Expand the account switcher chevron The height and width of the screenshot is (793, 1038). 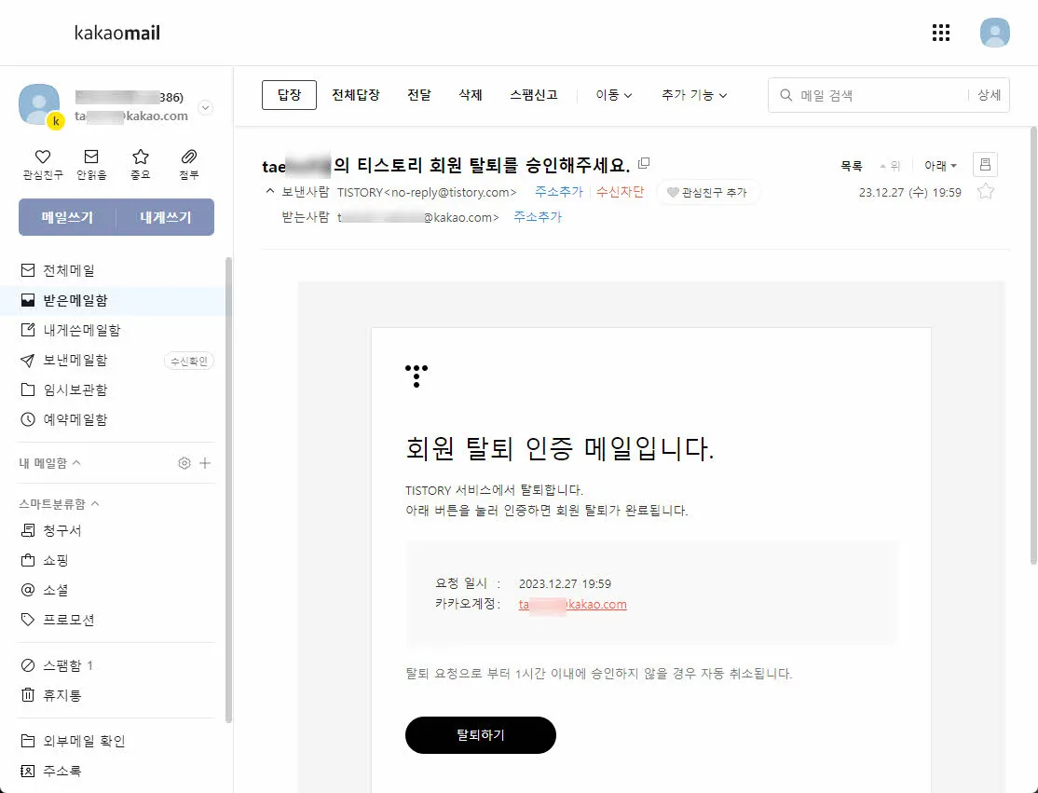(x=206, y=107)
